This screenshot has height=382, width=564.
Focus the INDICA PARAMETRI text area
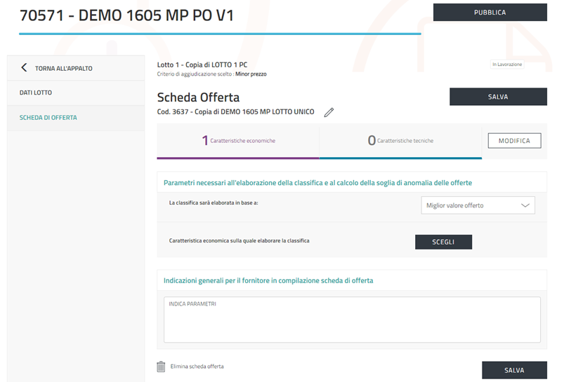pyautogui.click(x=352, y=320)
